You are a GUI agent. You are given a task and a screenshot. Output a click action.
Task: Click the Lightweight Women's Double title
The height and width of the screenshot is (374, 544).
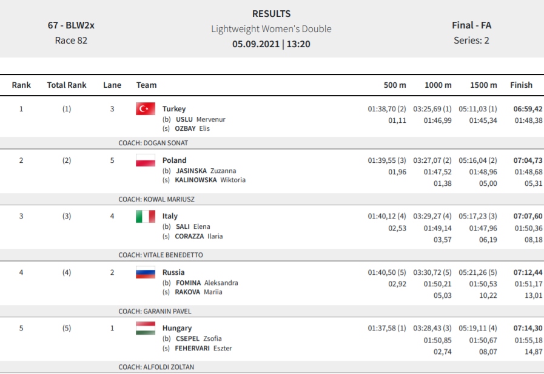click(271, 28)
